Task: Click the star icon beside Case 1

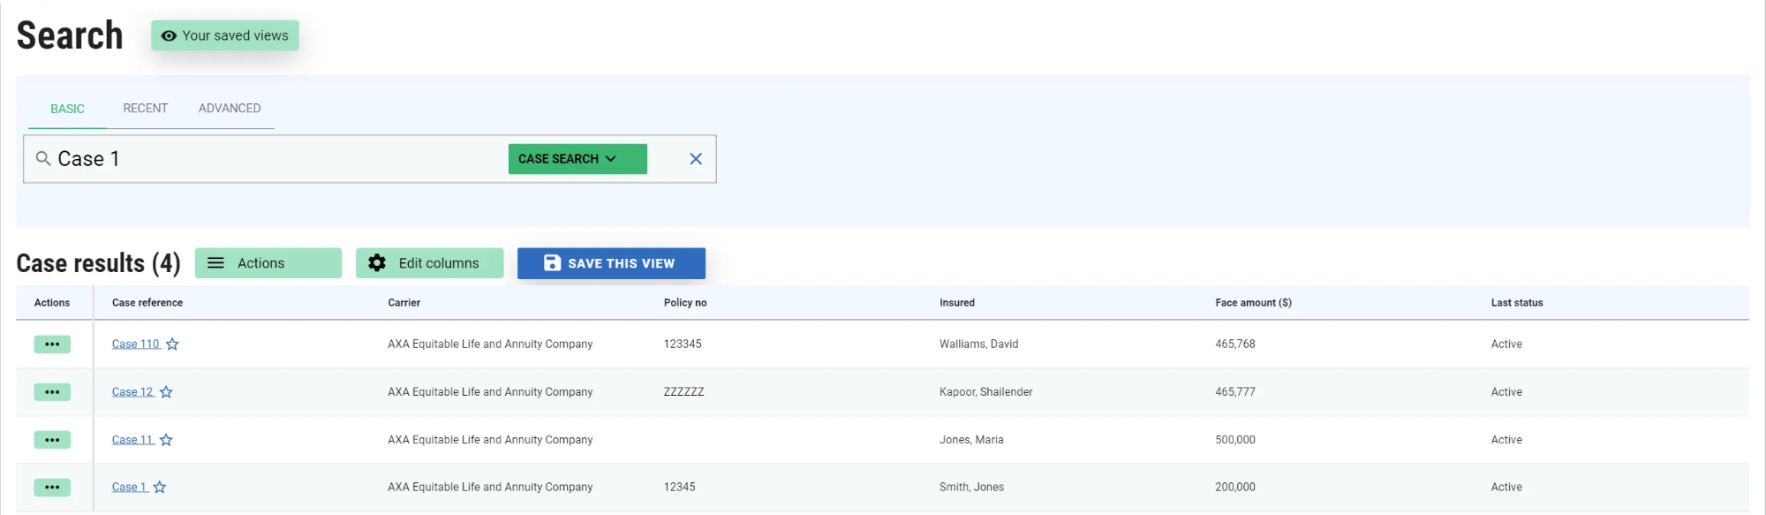Action: tap(160, 488)
